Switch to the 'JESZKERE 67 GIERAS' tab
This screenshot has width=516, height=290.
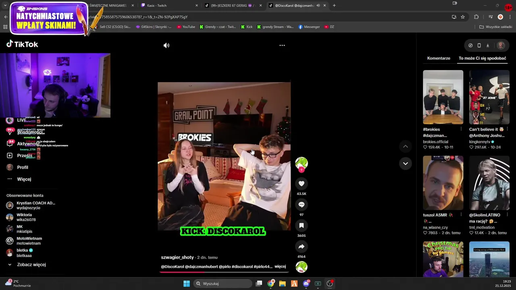click(230, 6)
